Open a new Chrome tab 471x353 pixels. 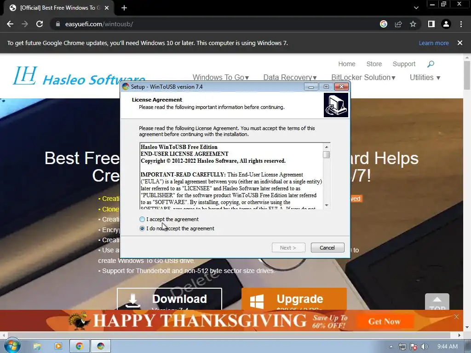(124, 8)
